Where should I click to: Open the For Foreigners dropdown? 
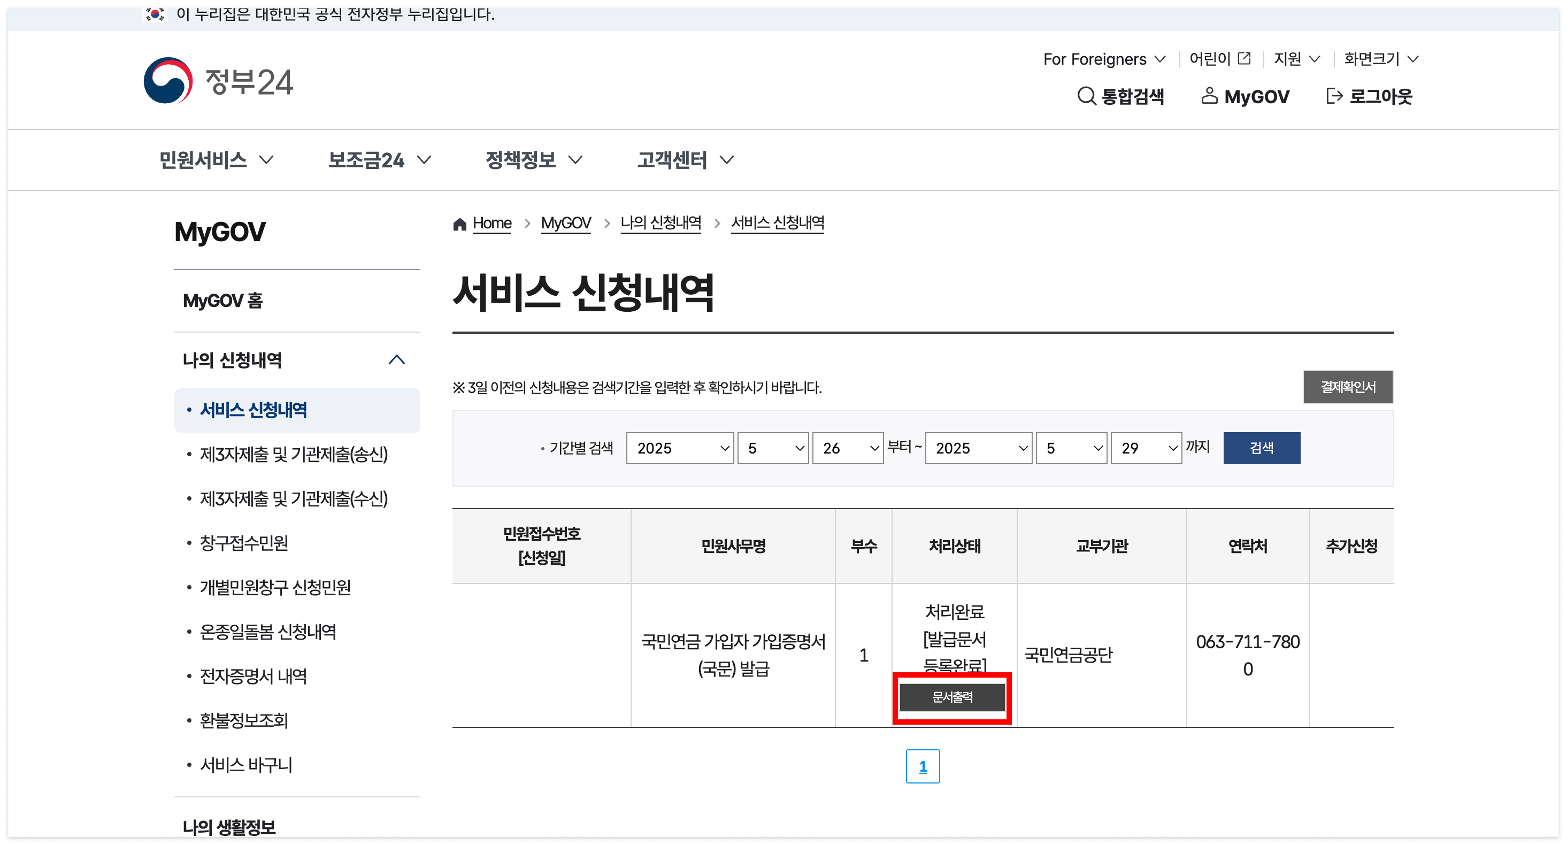pyautogui.click(x=1104, y=59)
